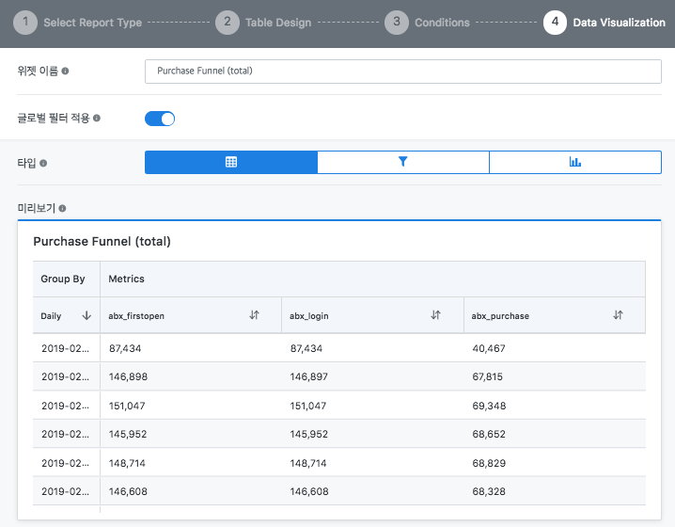This screenshot has height=527, width=675.
Task: Click info icon beside 위젯 이름
Action: (65, 72)
